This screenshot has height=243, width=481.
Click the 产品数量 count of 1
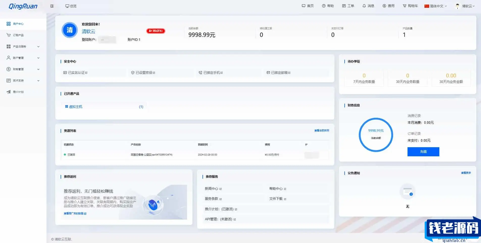coord(404,35)
